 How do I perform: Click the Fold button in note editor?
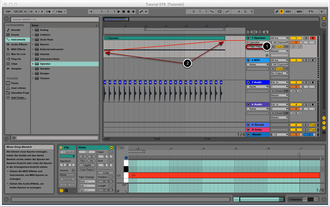click(x=120, y=148)
